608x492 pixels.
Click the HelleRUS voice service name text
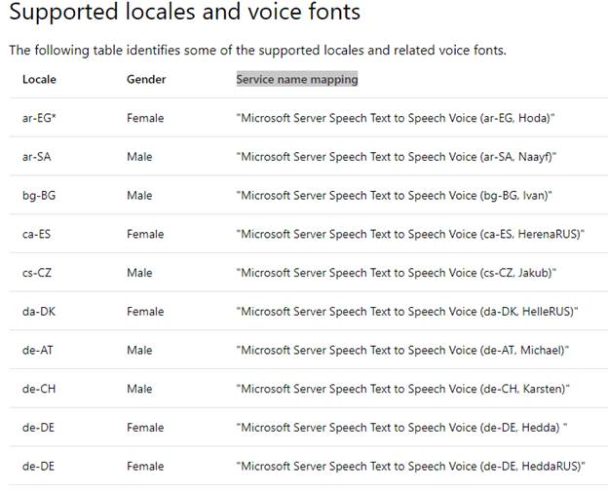[407, 312]
